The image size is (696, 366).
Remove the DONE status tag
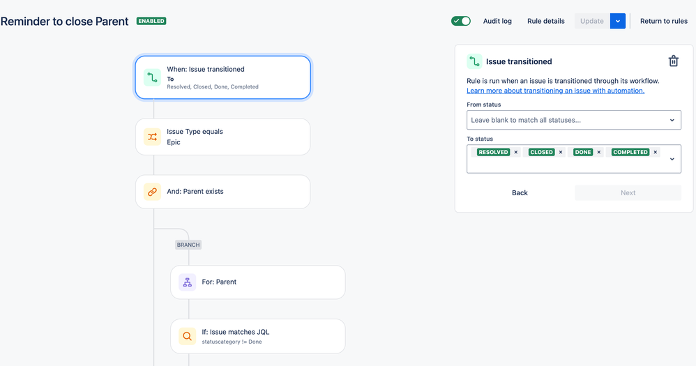(599, 152)
